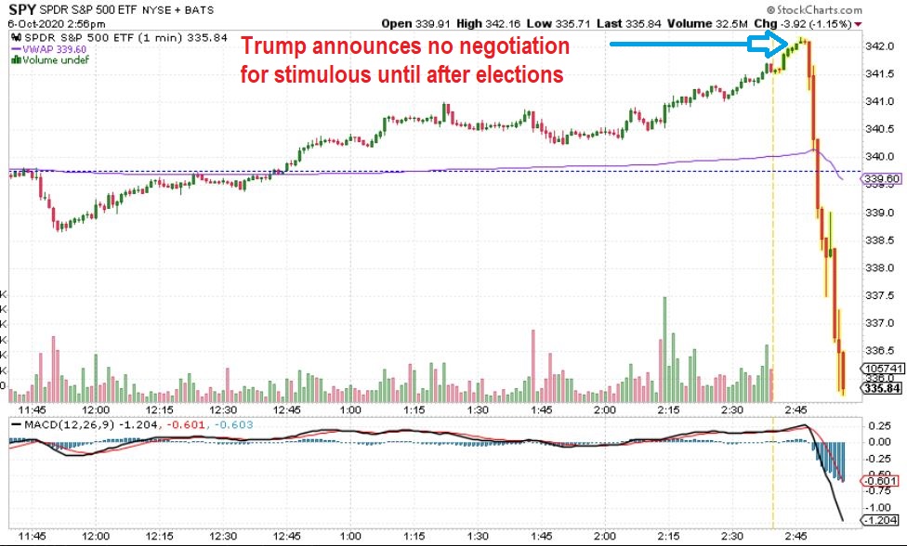Click the boxed -0.601 MACD signal tag
The image size is (907, 546).
point(880,481)
